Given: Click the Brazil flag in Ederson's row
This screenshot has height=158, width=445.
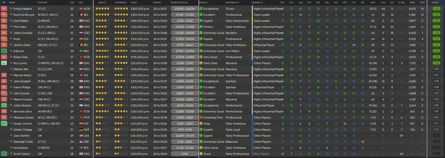Looking at the screenshot, I should click(x=81, y=51).
